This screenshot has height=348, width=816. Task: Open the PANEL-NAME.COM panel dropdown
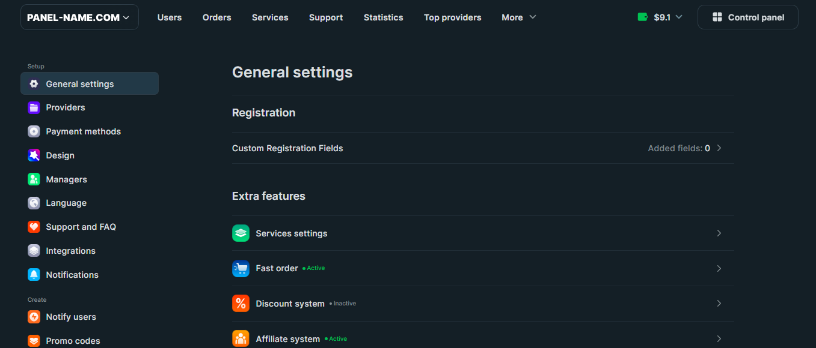coord(79,17)
